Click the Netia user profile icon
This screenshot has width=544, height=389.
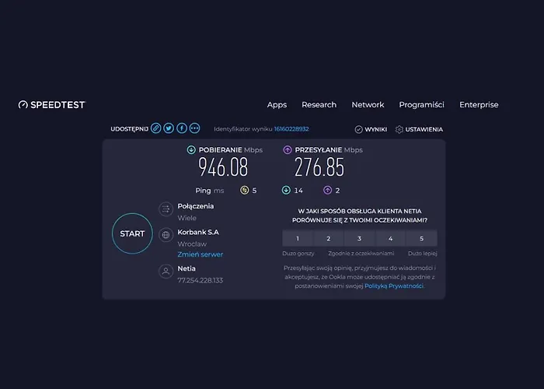tap(166, 271)
